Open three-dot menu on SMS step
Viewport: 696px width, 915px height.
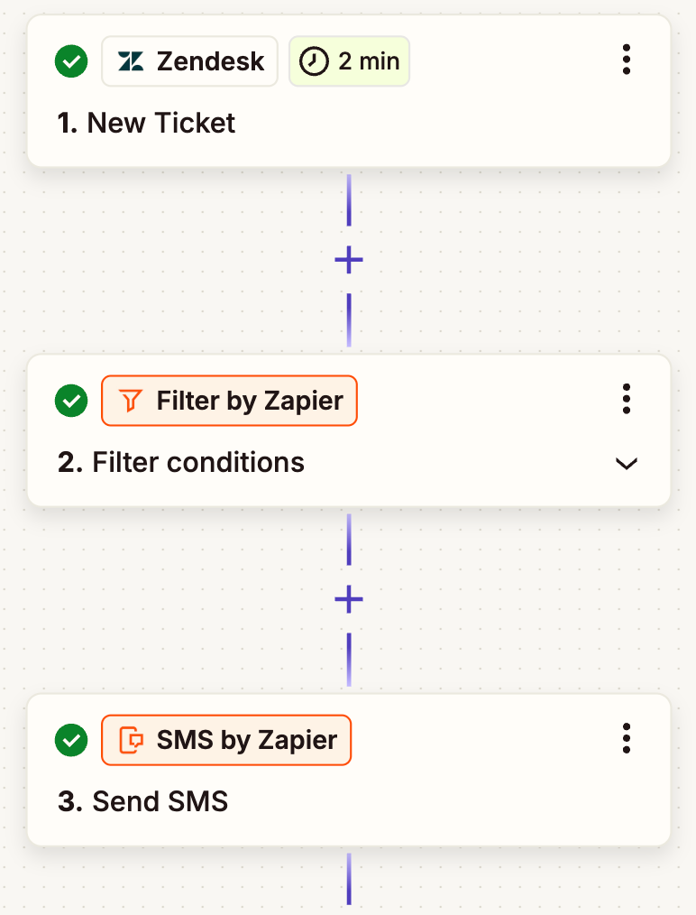point(626,739)
